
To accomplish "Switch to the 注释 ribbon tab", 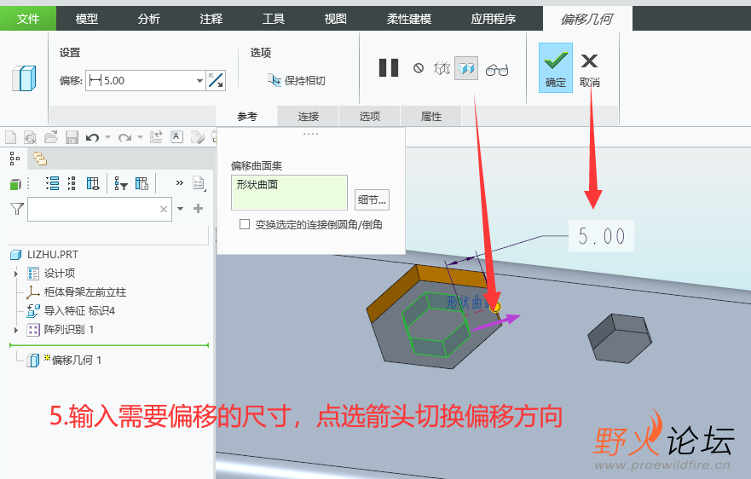I will (211, 19).
